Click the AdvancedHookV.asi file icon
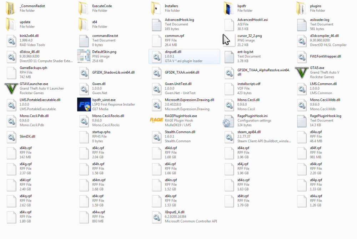The image size is (357, 239). pos(228,24)
